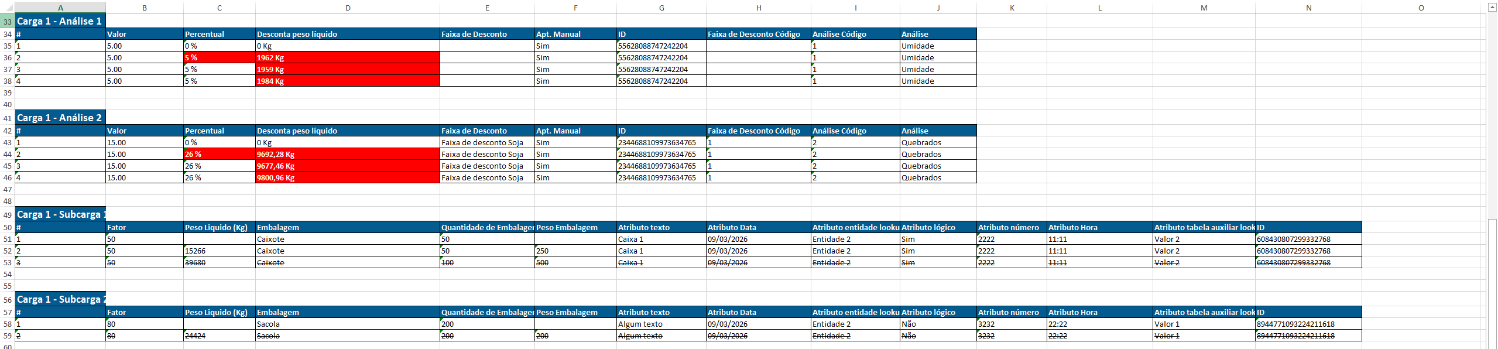Select row header 48
Screen dimensions: 1498x349
7,201
